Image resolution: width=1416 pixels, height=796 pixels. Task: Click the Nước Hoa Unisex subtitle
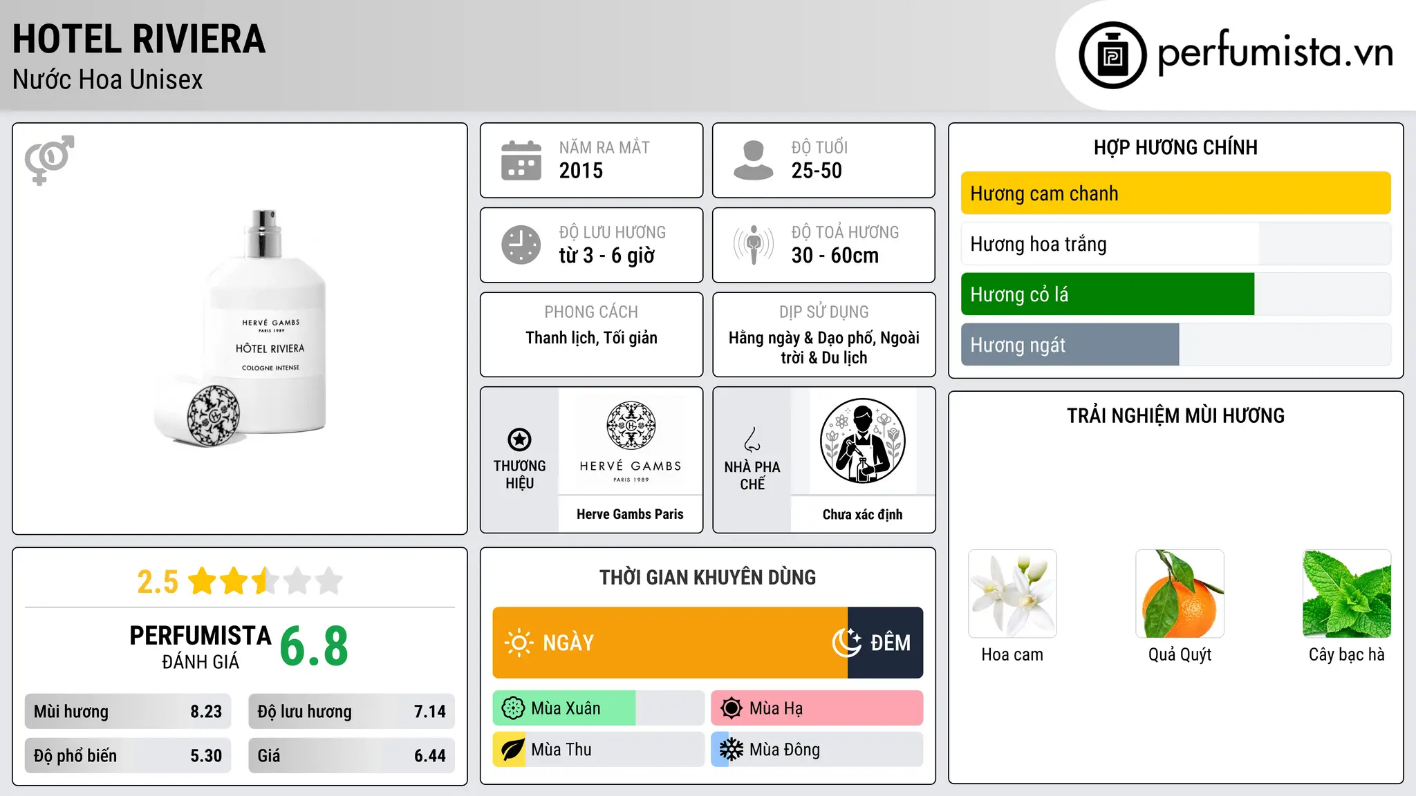coord(108,80)
